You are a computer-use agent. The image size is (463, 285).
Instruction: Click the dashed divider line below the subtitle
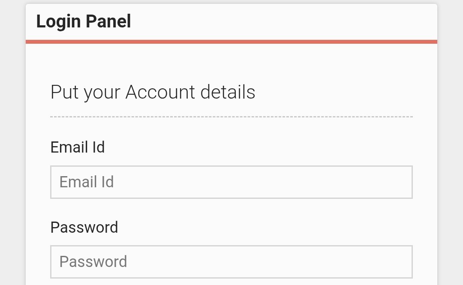231,117
